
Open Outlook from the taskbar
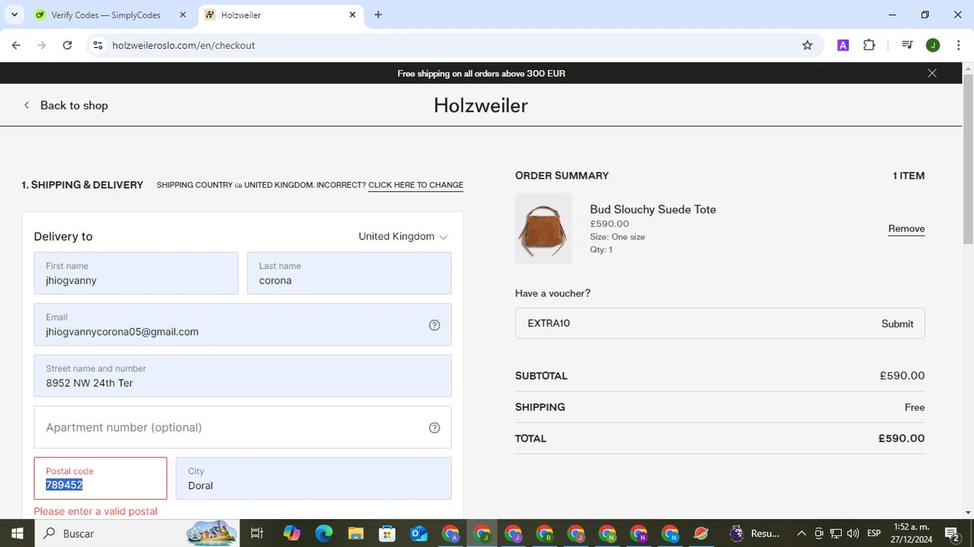point(419,533)
